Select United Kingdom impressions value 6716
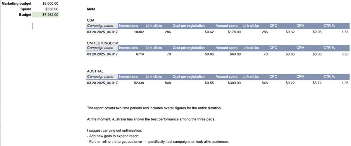The width and height of the screenshot is (351, 146). [x=140, y=54]
